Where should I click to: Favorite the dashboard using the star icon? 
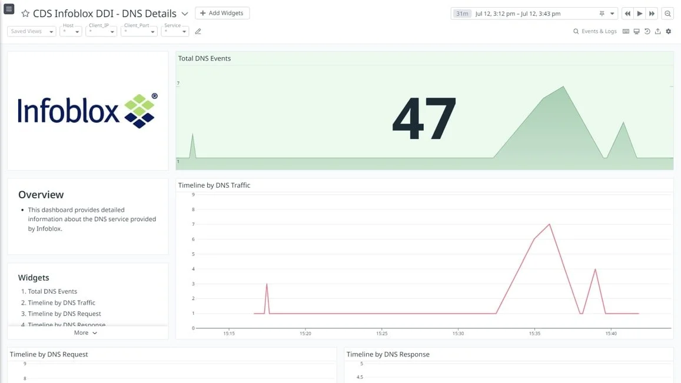point(25,13)
